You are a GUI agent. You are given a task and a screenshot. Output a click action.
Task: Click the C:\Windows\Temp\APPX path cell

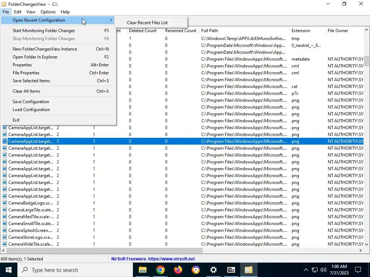click(x=244, y=39)
